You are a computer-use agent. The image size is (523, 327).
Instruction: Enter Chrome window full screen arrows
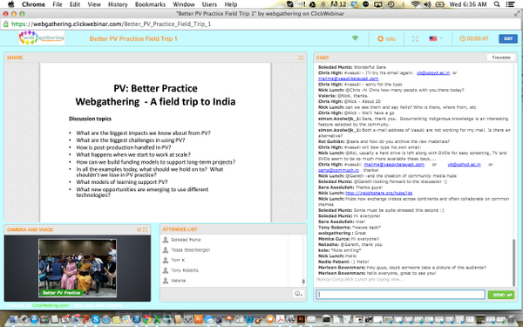coord(517,14)
